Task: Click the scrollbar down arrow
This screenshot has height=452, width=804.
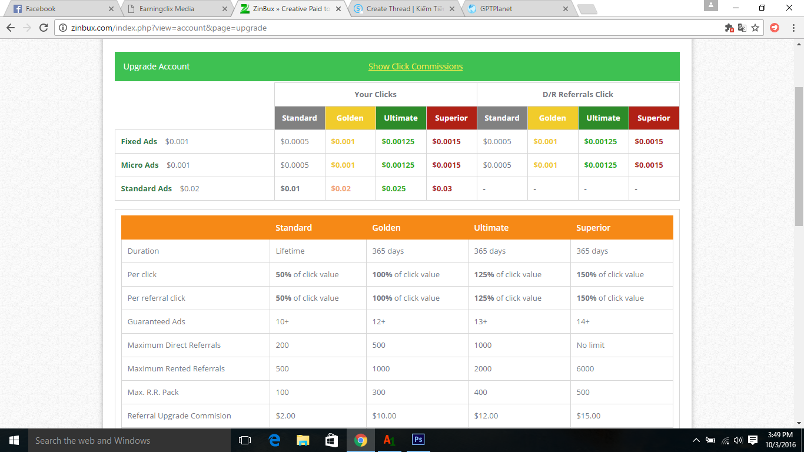Action: [799, 423]
